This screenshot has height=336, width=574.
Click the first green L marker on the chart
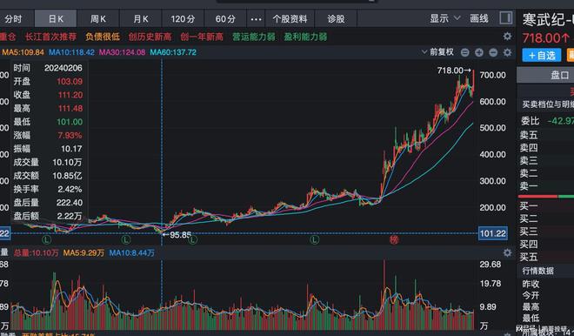[x=46, y=240]
